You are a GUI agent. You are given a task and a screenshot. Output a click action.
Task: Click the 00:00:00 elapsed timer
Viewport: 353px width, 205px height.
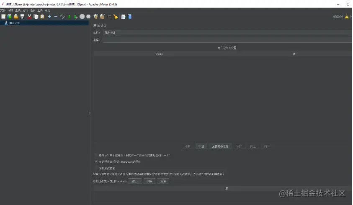[338, 17]
